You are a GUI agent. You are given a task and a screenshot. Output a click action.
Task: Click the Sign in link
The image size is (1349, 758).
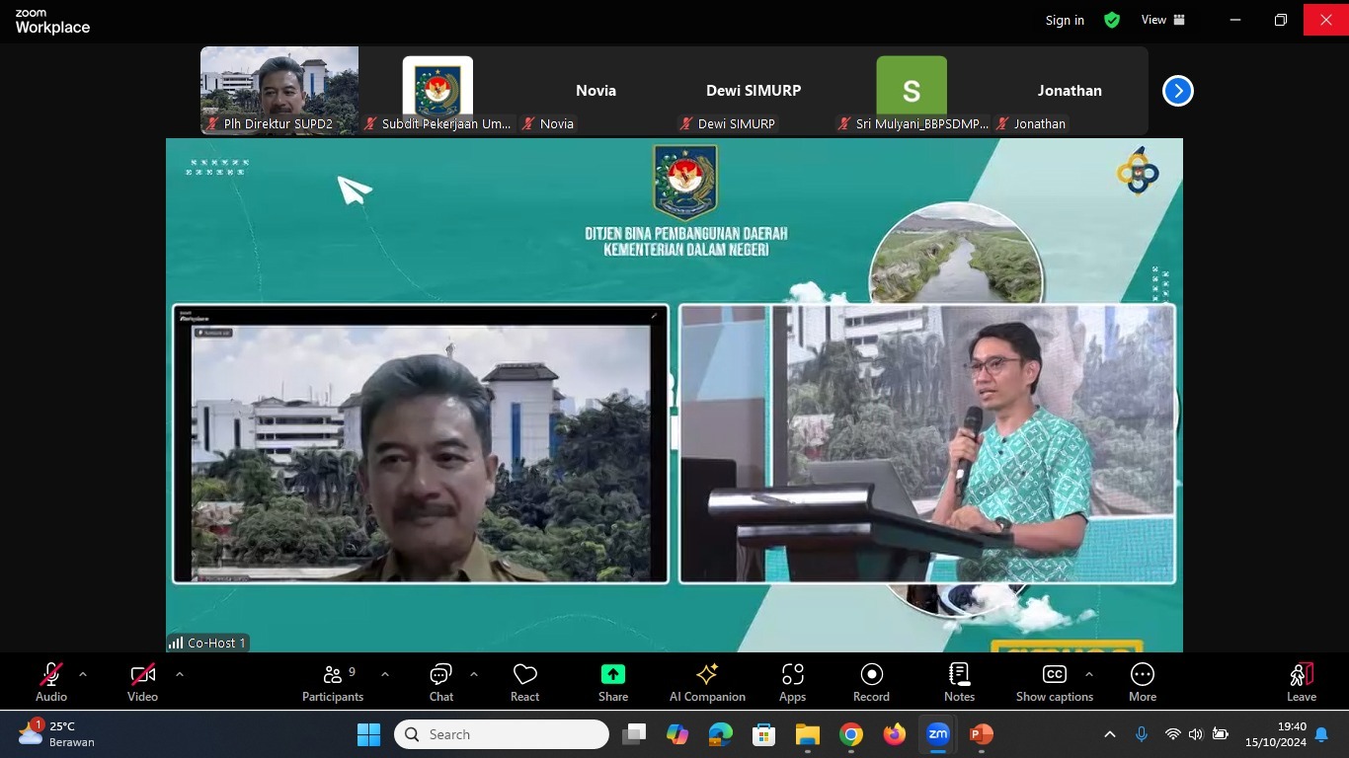coord(1065,20)
